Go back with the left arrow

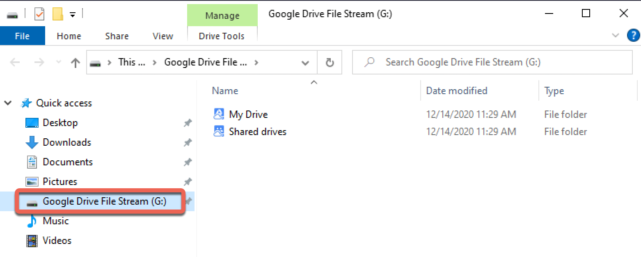[x=15, y=62]
